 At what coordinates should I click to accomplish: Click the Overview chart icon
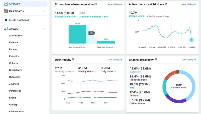(x=6, y=4)
